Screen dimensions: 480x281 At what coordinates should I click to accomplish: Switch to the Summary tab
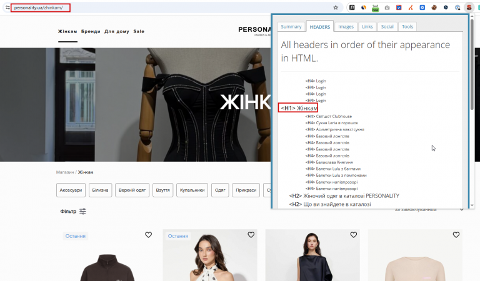point(291,27)
